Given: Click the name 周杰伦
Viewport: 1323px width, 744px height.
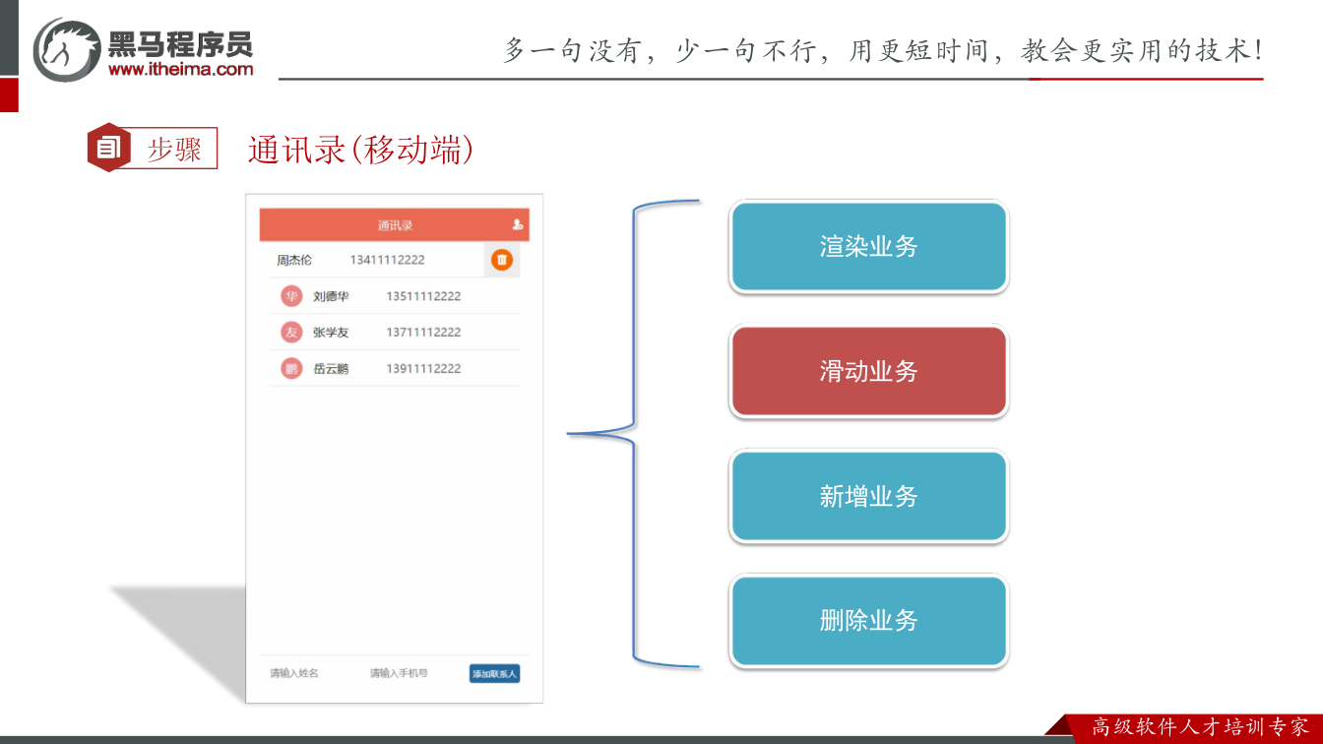Looking at the screenshot, I should (294, 261).
